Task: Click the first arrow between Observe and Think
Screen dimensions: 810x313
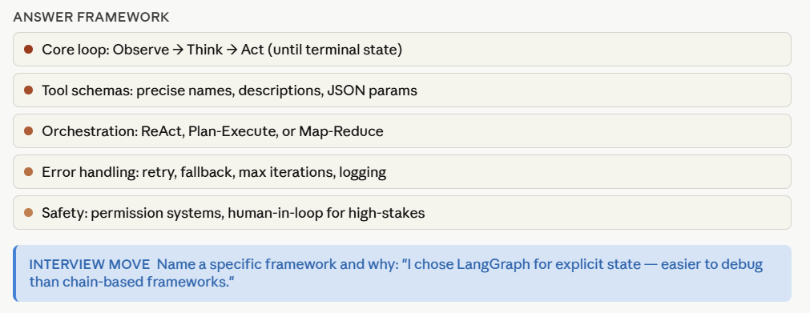Action: tap(178, 50)
